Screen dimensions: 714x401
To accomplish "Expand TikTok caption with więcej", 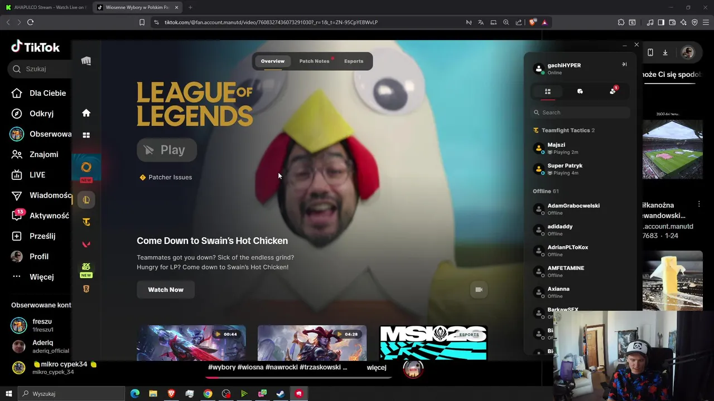I will point(377,368).
